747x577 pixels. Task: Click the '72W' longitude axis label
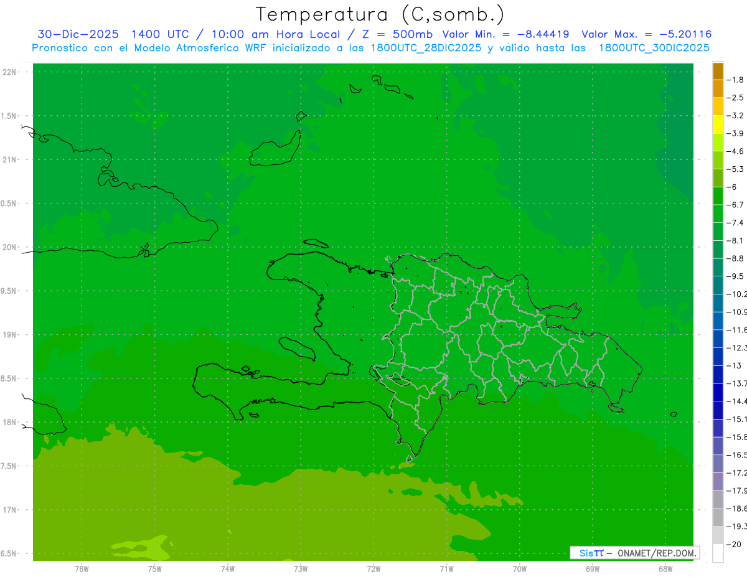coord(374,569)
